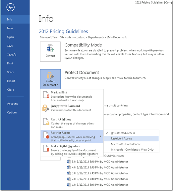Go to the New tab
Image resolution: width=173 pixels, height=191 pixels.
coord(15,28)
